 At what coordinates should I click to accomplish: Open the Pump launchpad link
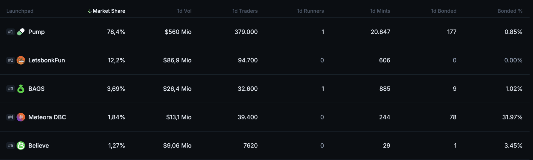tap(36, 32)
